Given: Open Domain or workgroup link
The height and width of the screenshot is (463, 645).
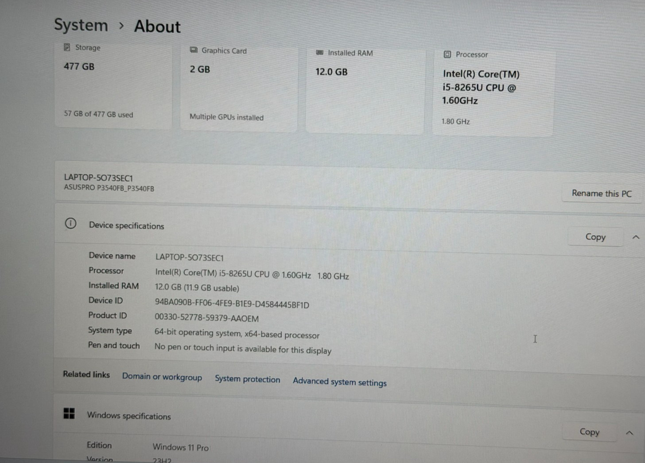Looking at the screenshot, I should (162, 377).
